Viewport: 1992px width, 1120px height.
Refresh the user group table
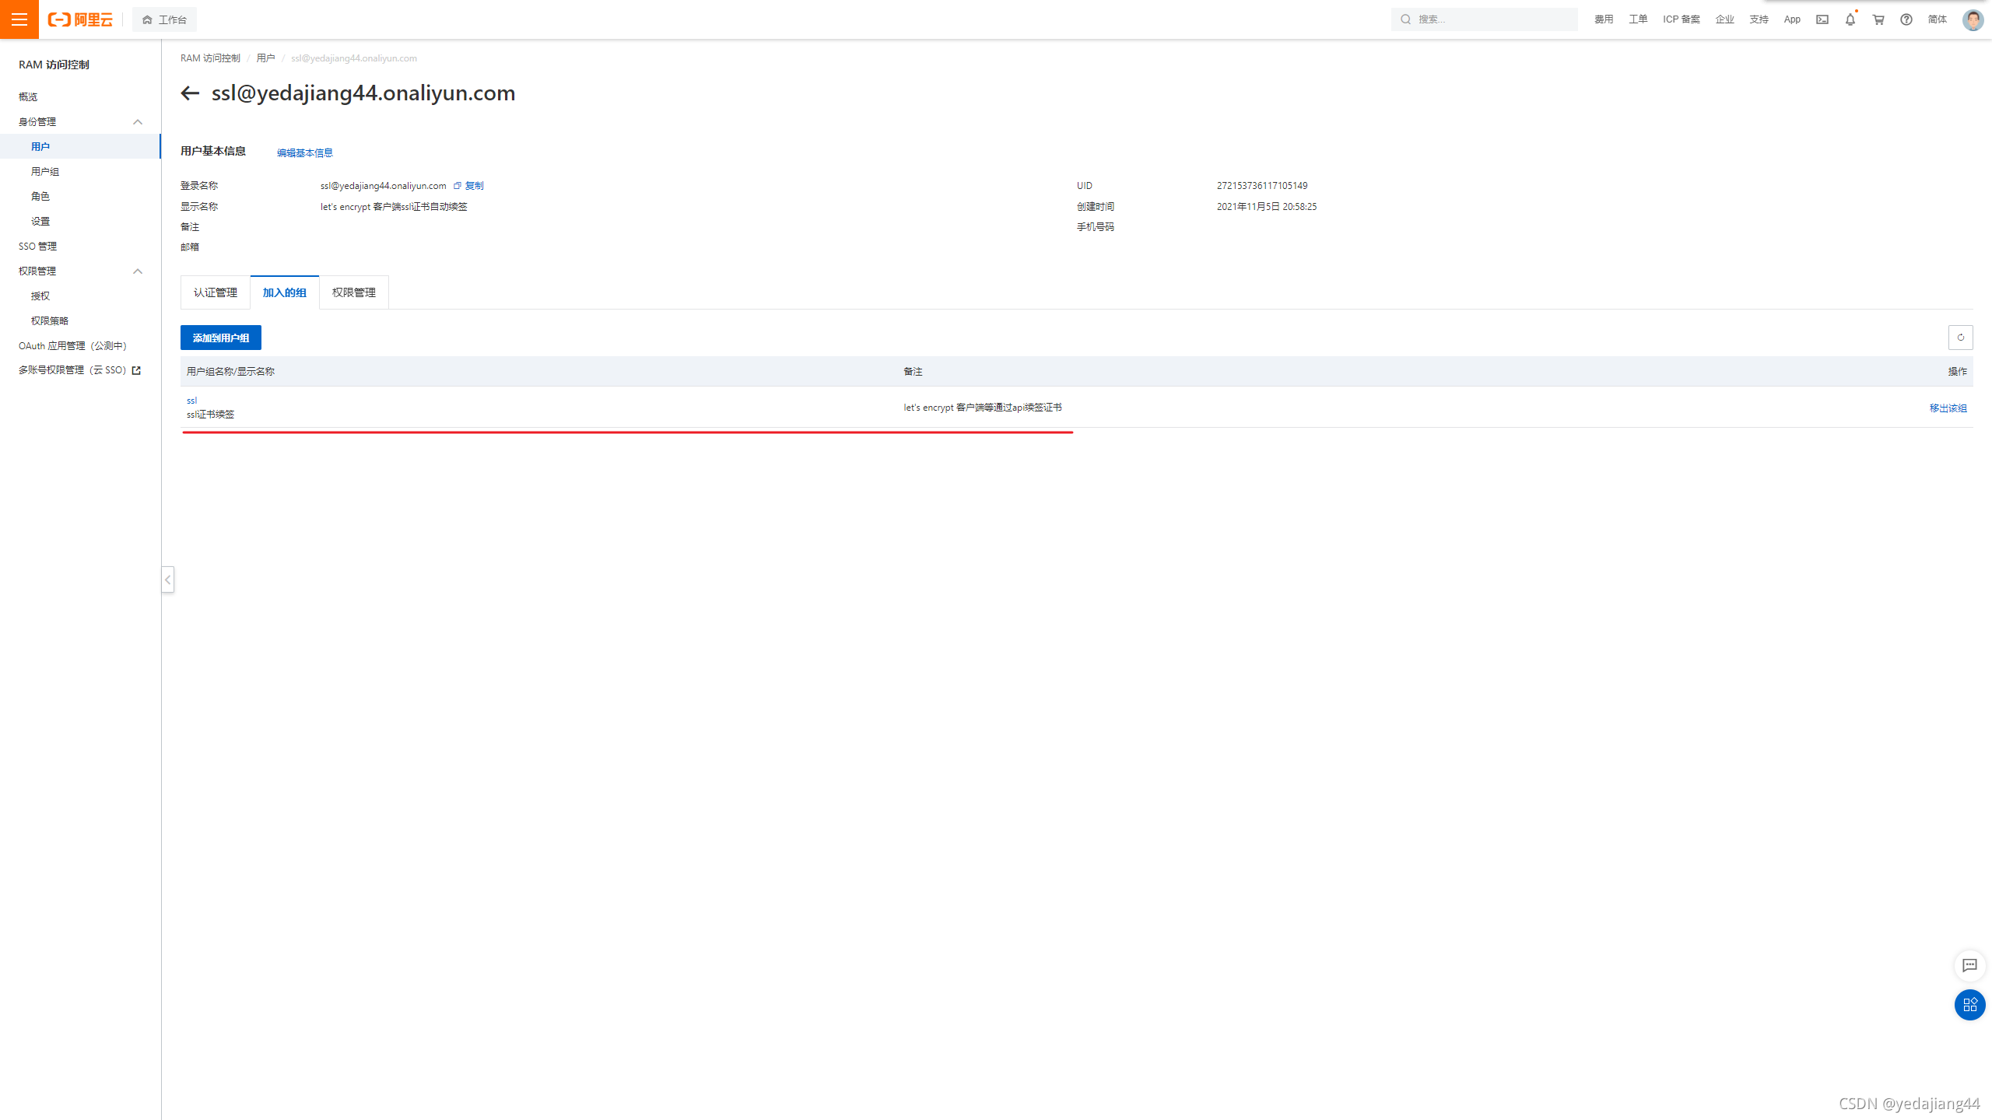pos(1960,338)
